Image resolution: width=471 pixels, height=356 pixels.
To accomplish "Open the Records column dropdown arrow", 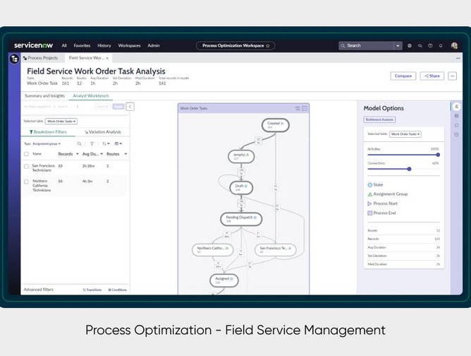I will click(77, 154).
